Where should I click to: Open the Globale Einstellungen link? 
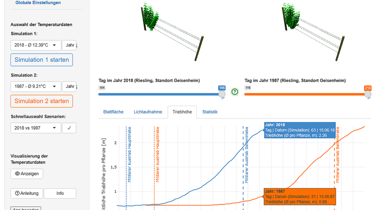pos(38,3)
